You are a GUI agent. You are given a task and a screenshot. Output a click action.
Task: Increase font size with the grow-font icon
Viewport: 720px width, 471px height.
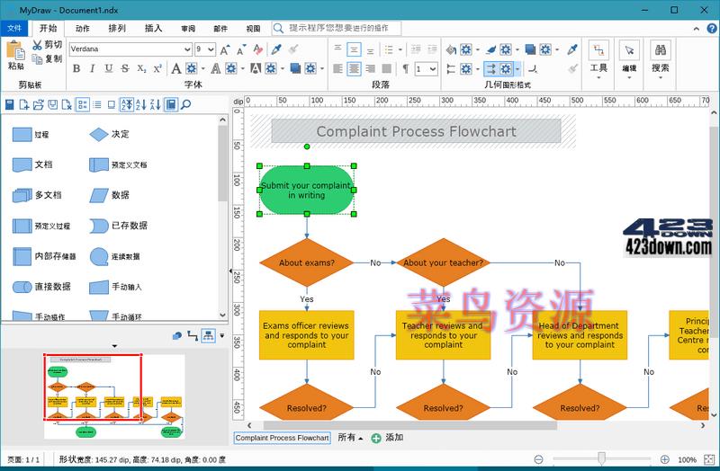point(224,49)
